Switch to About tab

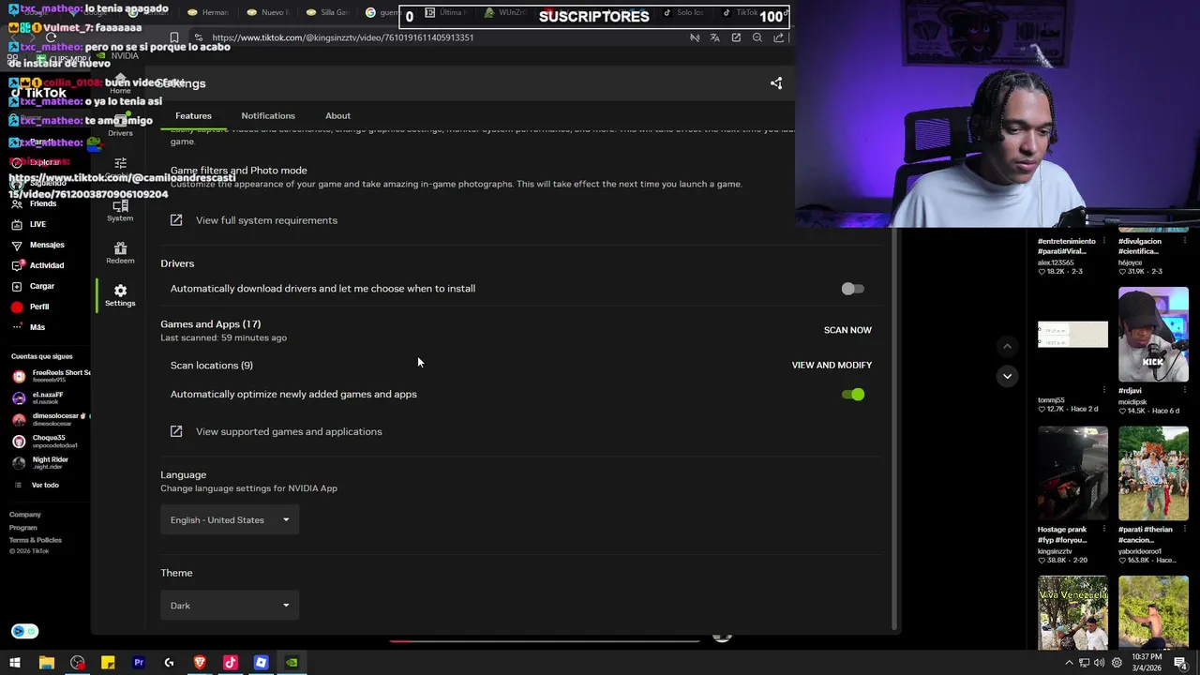337,116
